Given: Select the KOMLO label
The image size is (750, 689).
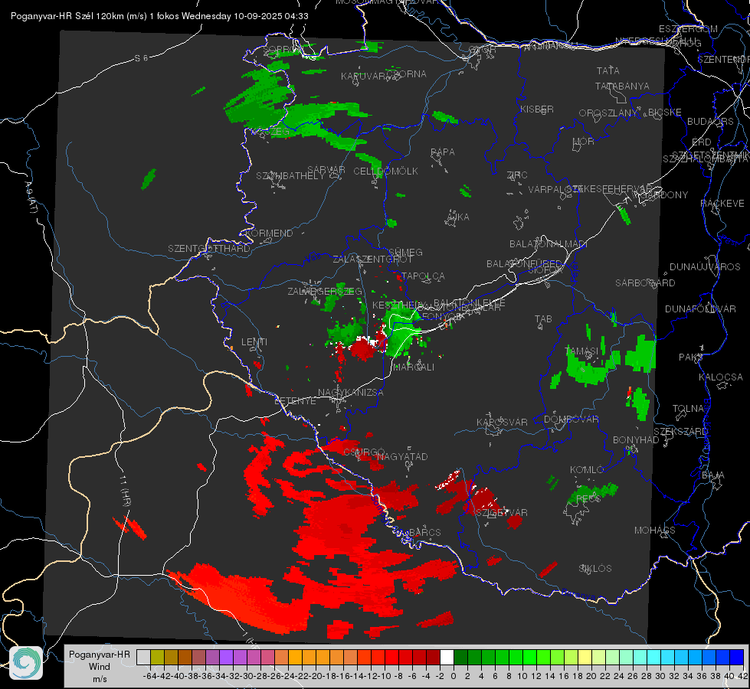Looking at the screenshot, I should click(x=587, y=469).
